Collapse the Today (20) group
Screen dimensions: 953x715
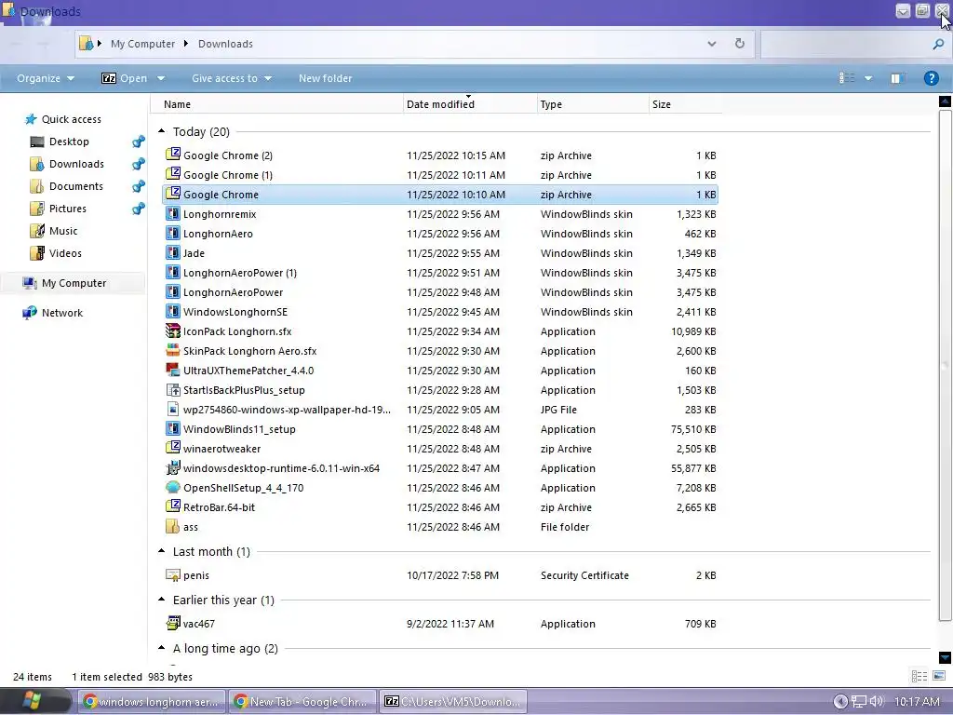coord(162,131)
